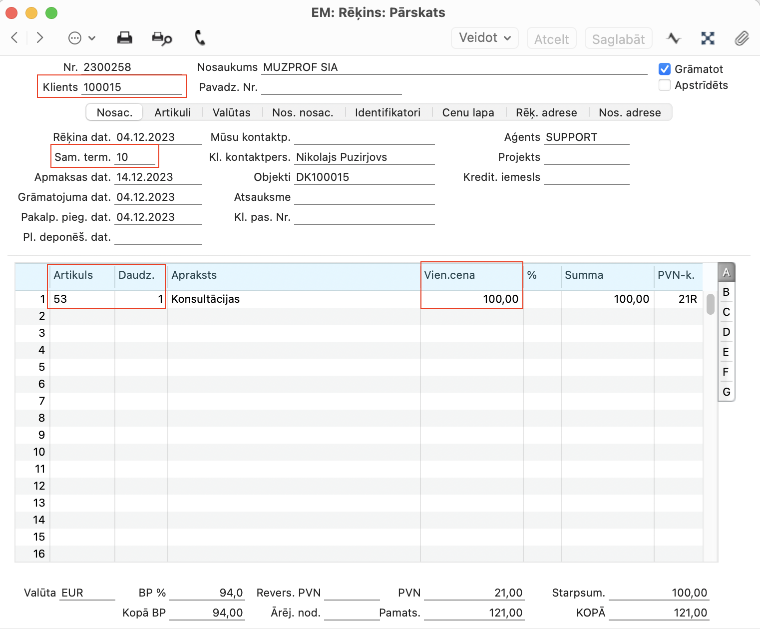The height and width of the screenshot is (629, 760).
Task: Go to the previous record arrow
Action: [x=14, y=37]
